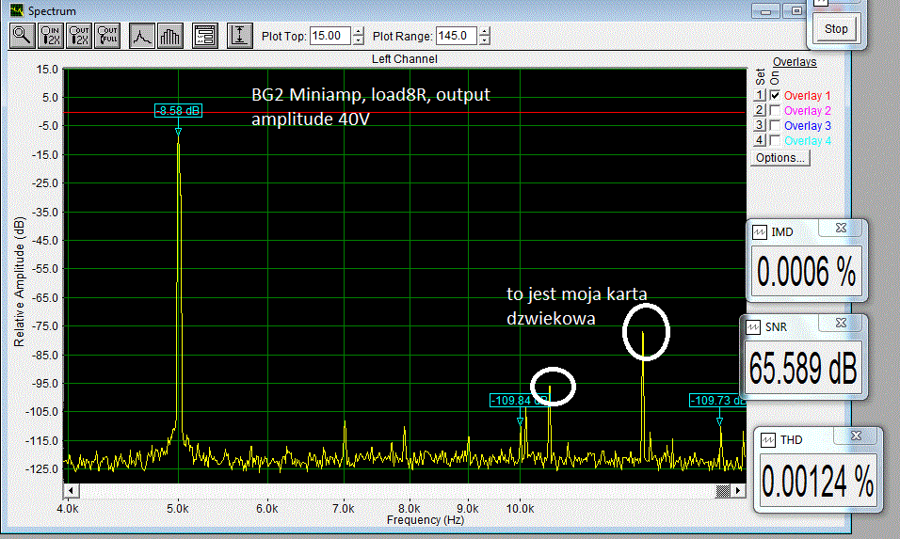
Task: Click the Spectrum window title icon
Action: coord(17,10)
